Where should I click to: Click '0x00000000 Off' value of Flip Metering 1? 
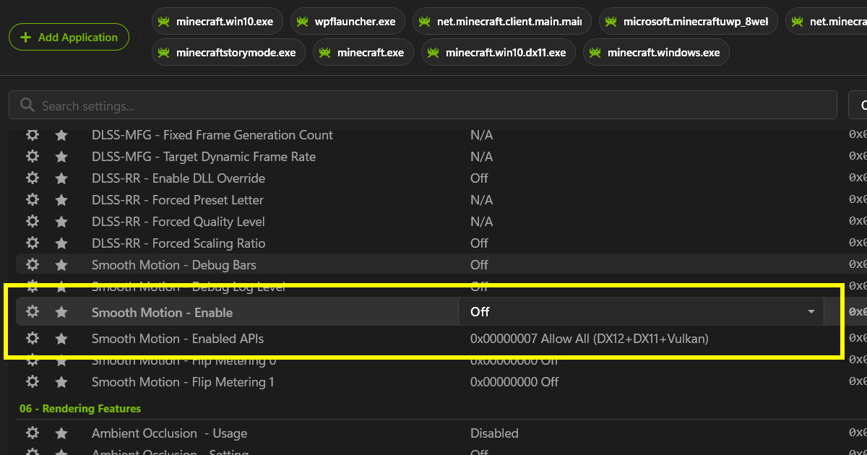click(514, 381)
